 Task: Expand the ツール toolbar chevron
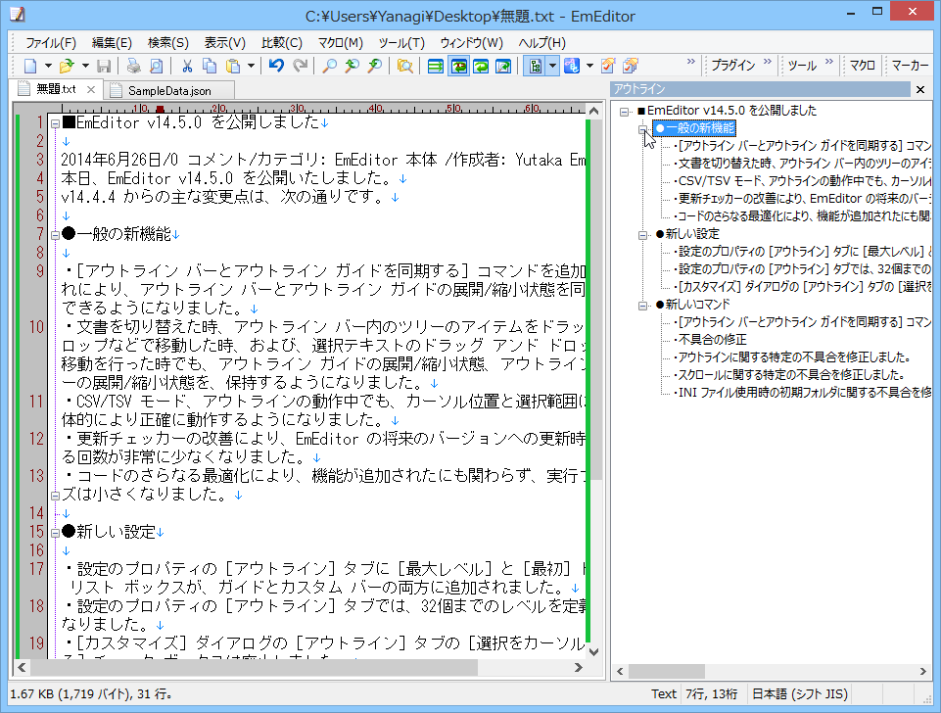(828, 62)
